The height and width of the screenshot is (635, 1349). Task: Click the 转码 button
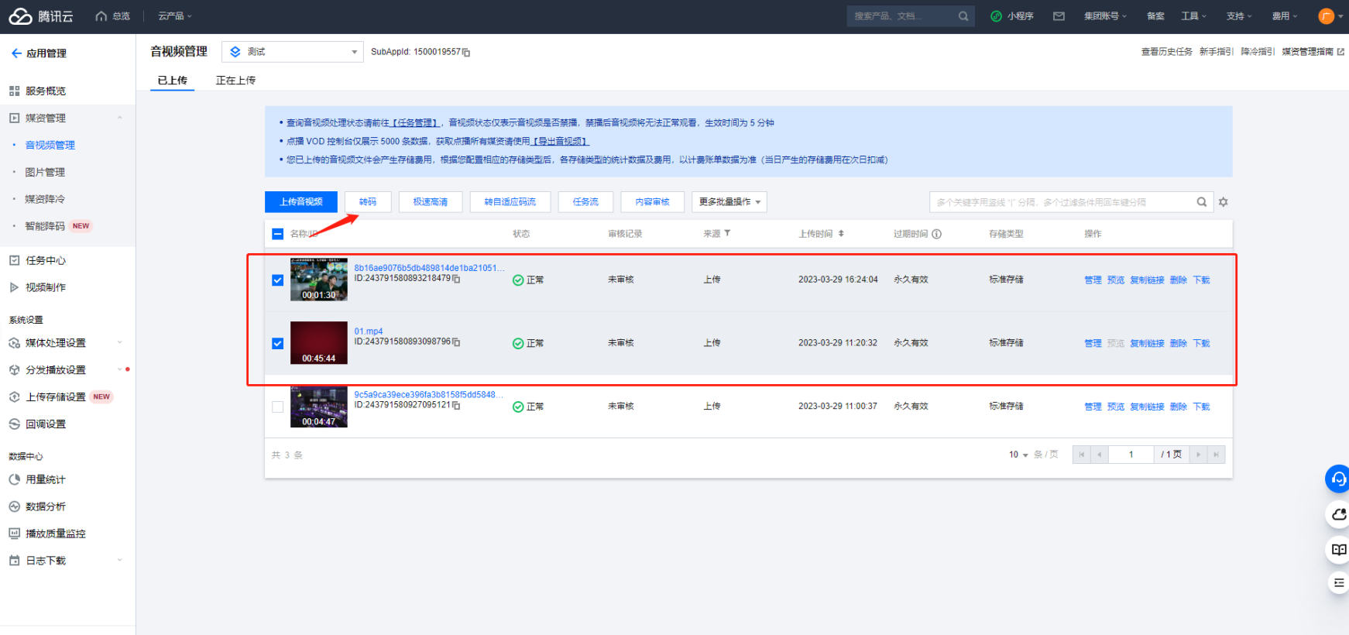click(368, 202)
